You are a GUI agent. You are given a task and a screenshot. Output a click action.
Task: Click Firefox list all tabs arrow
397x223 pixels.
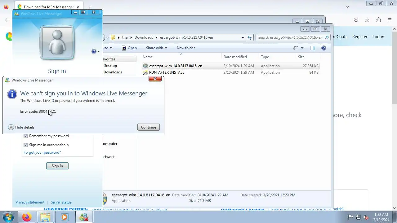point(347,7)
